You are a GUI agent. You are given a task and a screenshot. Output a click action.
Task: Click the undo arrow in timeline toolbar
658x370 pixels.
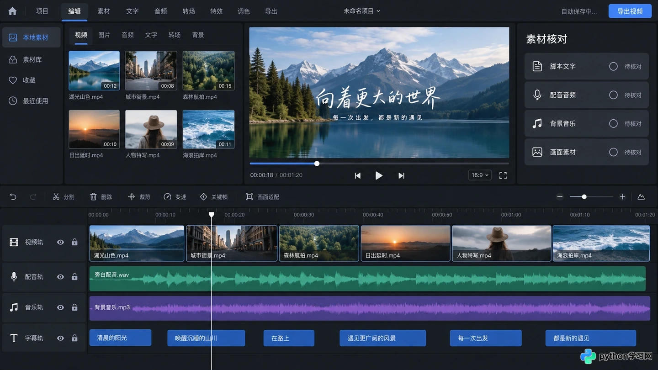click(13, 197)
